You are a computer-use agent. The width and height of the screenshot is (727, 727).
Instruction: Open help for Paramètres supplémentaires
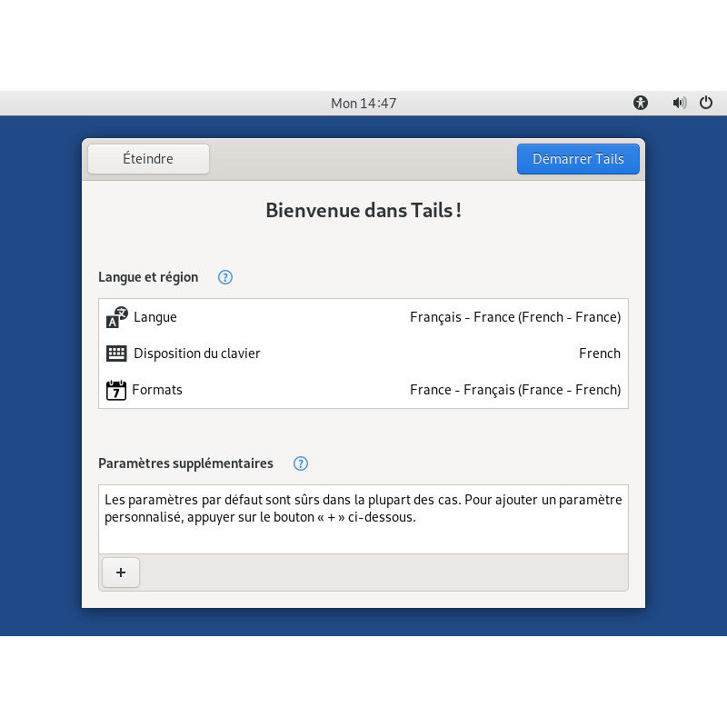point(300,463)
